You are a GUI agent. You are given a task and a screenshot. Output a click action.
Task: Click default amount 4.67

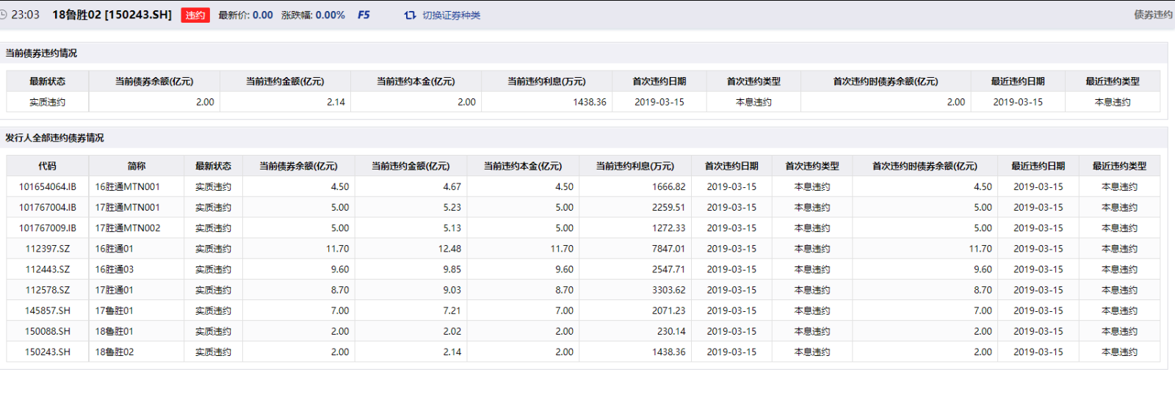pos(452,186)
